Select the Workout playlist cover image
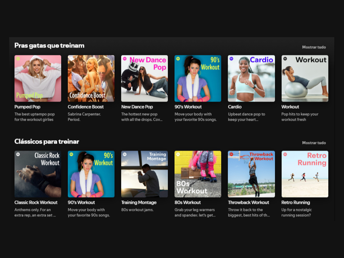Viewport: 344px width, 258px height. [x=304, y=78]
